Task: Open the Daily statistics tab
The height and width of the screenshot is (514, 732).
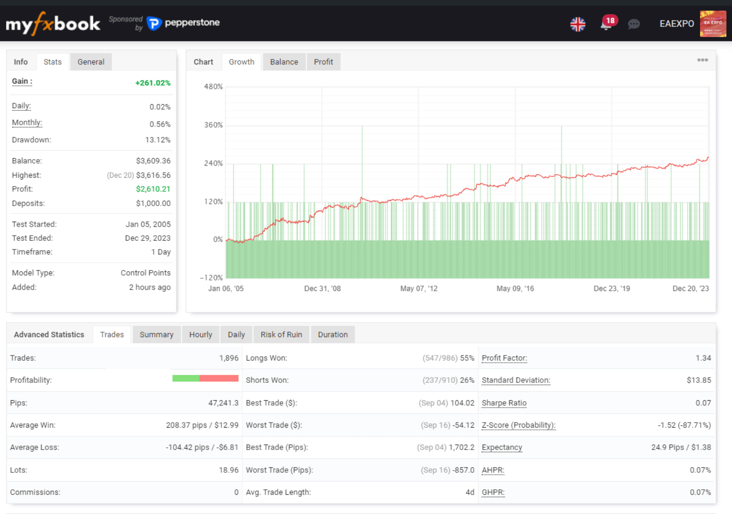Action: pyautogui.click(x=237, y=334)
